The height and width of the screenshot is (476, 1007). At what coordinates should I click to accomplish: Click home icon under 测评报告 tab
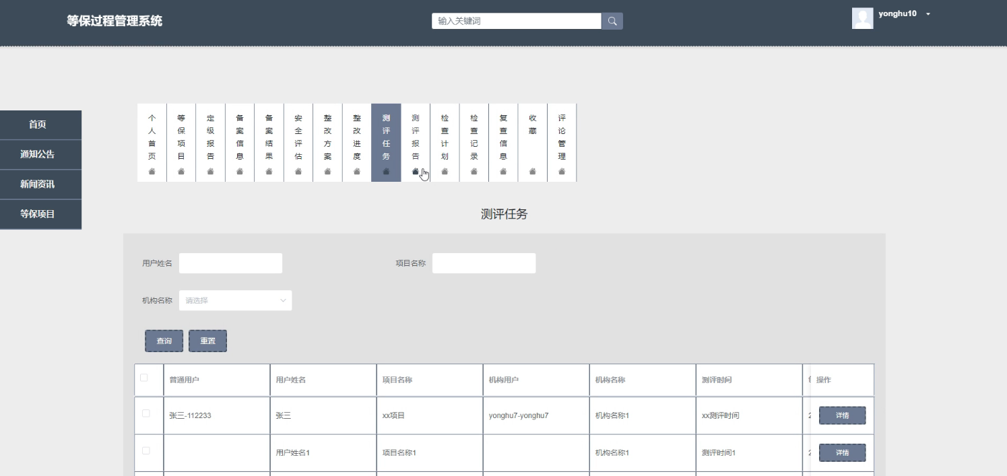pyautogui.click(x=416, y=172)
